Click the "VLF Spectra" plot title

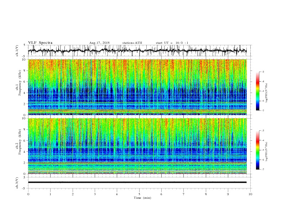point(40,43)
